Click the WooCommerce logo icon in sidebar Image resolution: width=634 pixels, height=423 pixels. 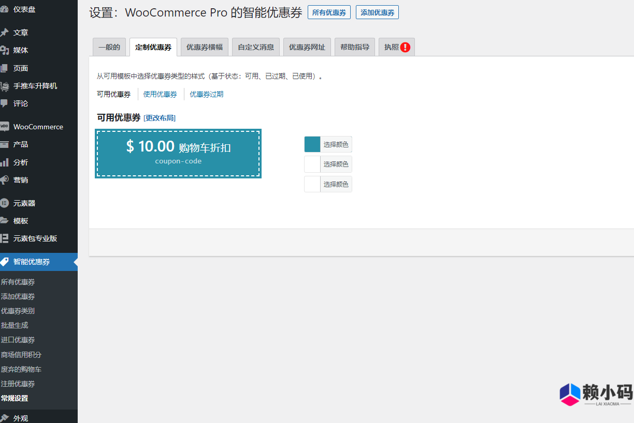[x=4, y=127]
